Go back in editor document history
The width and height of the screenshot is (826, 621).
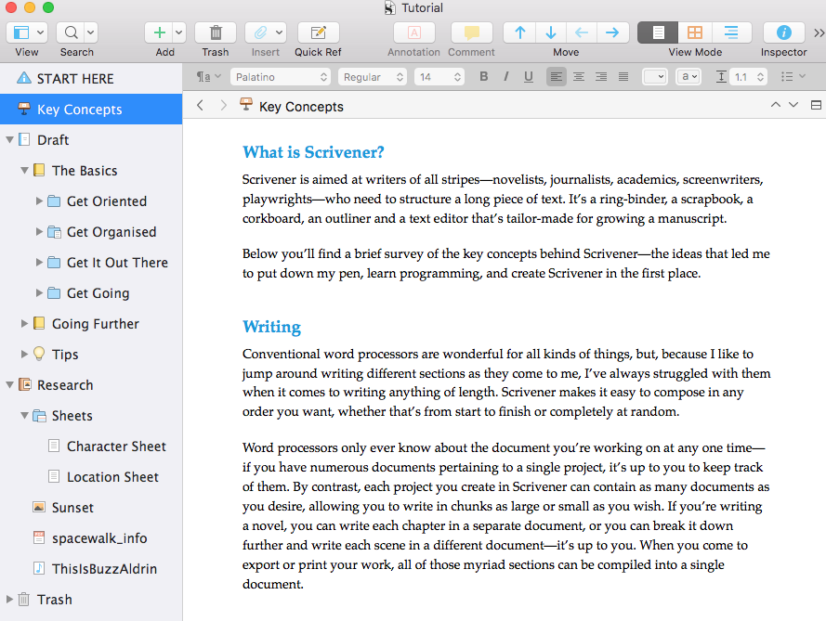click(200, 105)
